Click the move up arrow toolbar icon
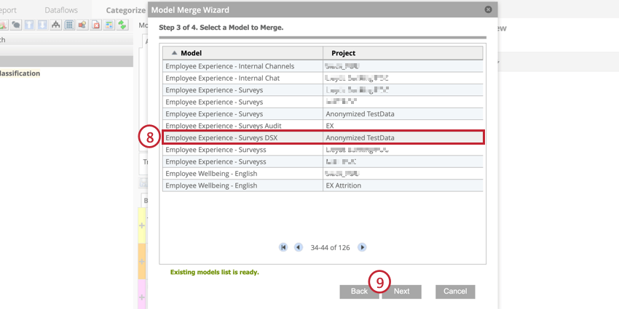619x309 pixels. (x=30, y=24)
